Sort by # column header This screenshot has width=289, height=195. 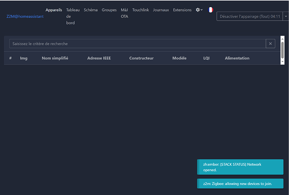point(10,58)
